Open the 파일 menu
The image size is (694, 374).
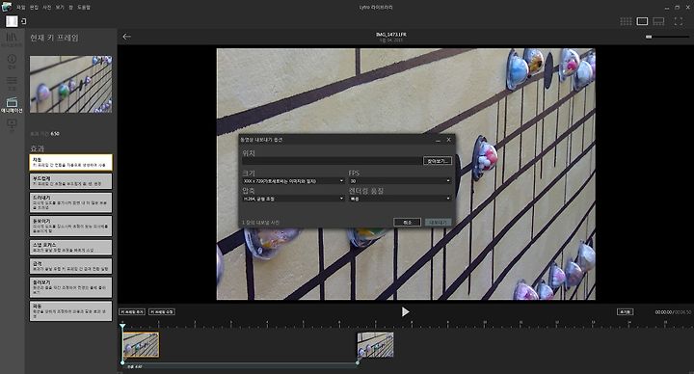(21, 8)
